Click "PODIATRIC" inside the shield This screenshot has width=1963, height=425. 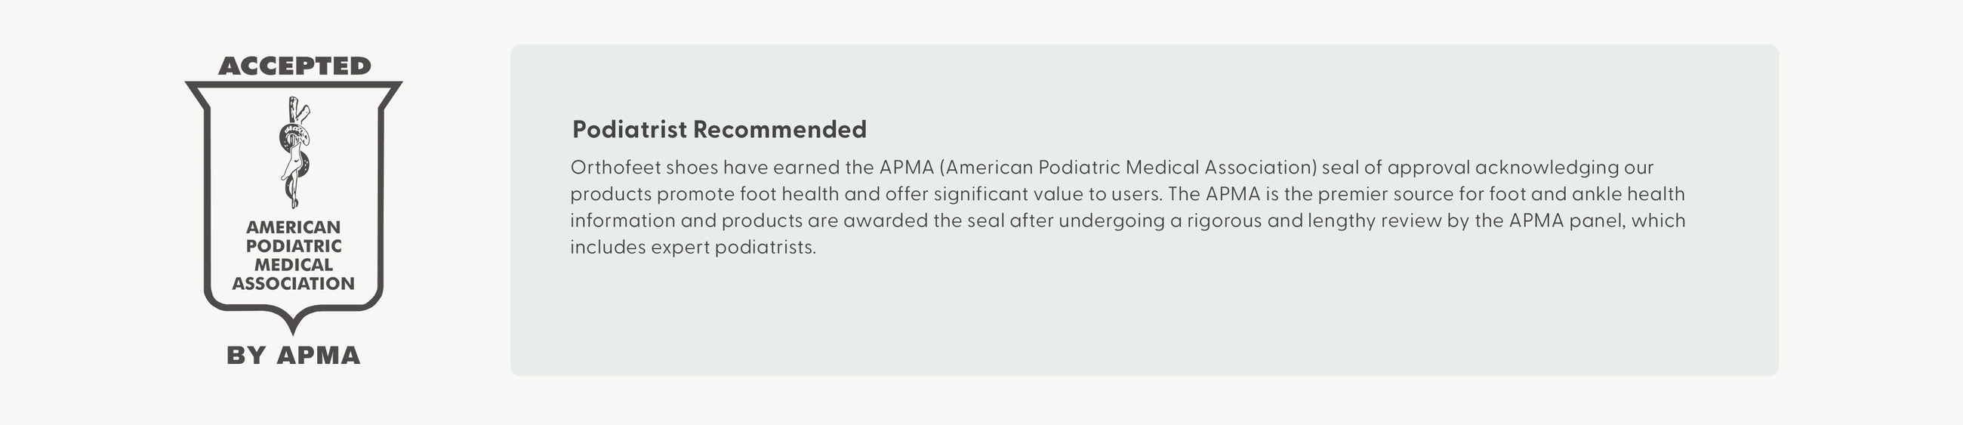(294, 246)
